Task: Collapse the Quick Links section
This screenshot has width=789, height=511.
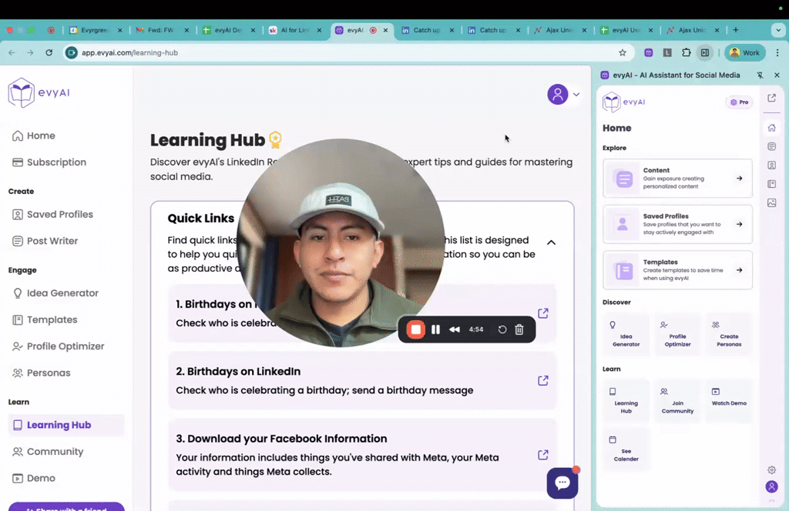Action: click(551, 242)
